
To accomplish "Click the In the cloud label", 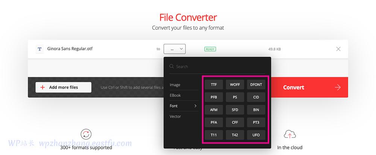I will pos(290,147).
